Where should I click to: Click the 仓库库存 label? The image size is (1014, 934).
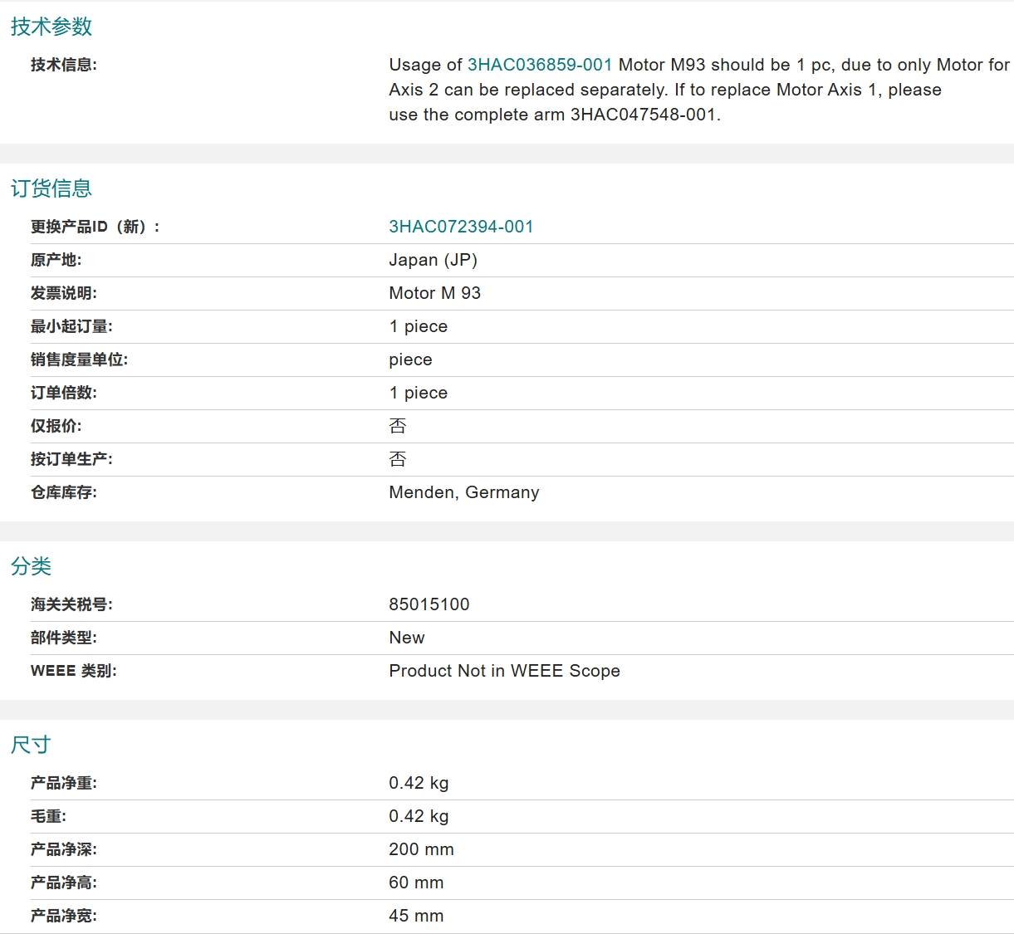tap(64, 492)
